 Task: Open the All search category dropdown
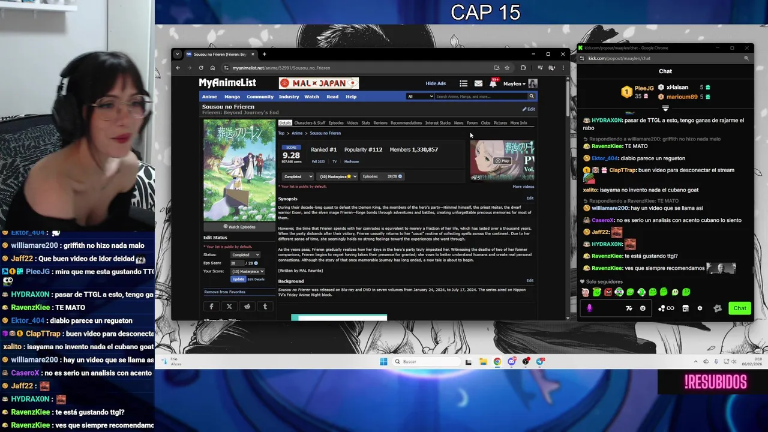click(420, 96)
